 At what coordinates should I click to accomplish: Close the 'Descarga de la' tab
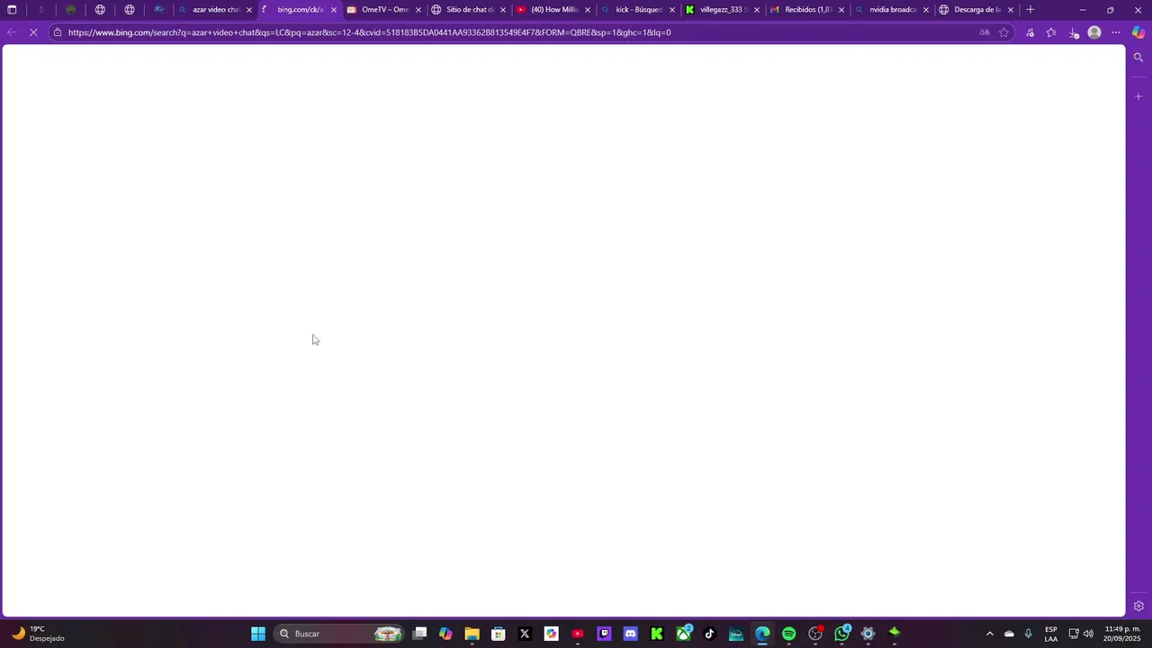[x=1011, y=10]
